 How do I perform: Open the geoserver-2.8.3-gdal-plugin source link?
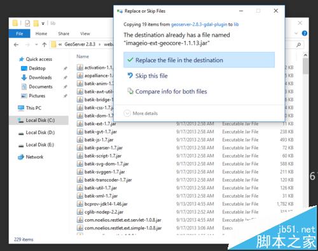[x=199, y=24]
